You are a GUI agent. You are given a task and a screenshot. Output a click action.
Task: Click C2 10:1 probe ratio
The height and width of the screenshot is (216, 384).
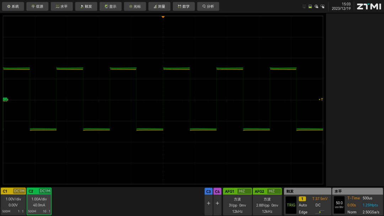[47, 211]
